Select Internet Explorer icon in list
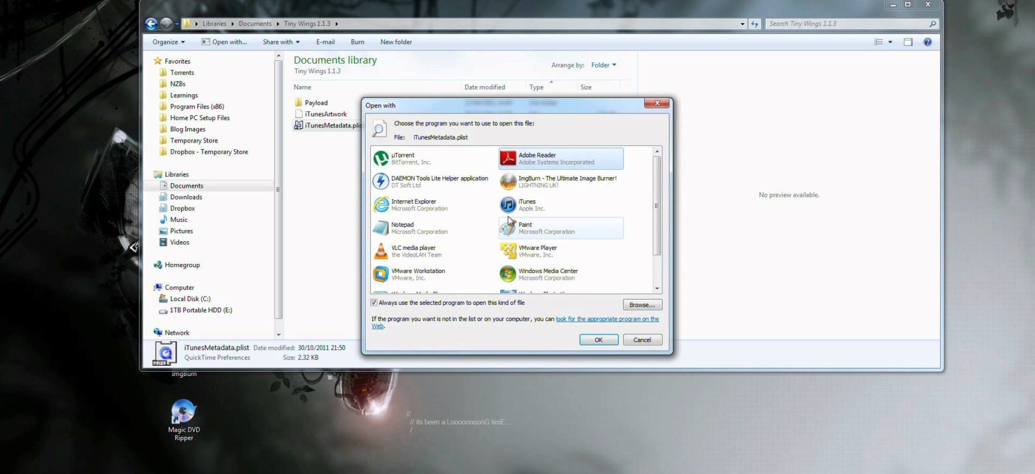Screen dimensions: 1035x474 click(x=381, y=205)
